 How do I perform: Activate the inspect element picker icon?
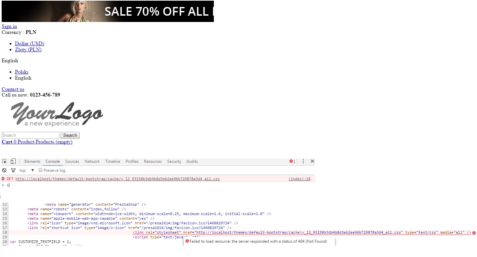point(4,161)
